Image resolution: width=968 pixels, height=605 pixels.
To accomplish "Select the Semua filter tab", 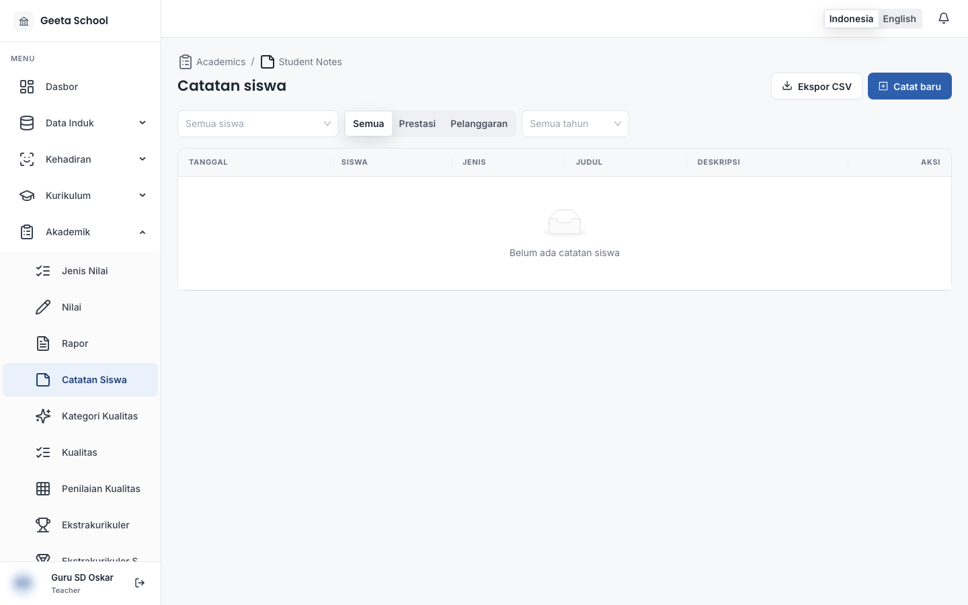I will pos(368,124).
